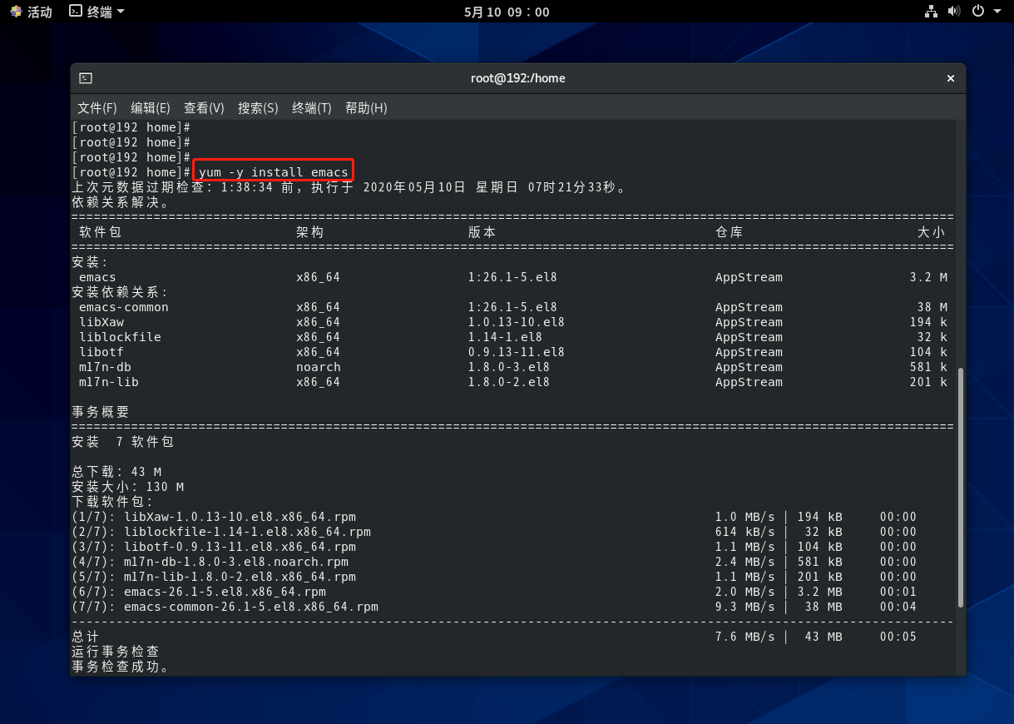Click the Activities foot logo icon
The image size is (1014, 724).
coord(16,12)
